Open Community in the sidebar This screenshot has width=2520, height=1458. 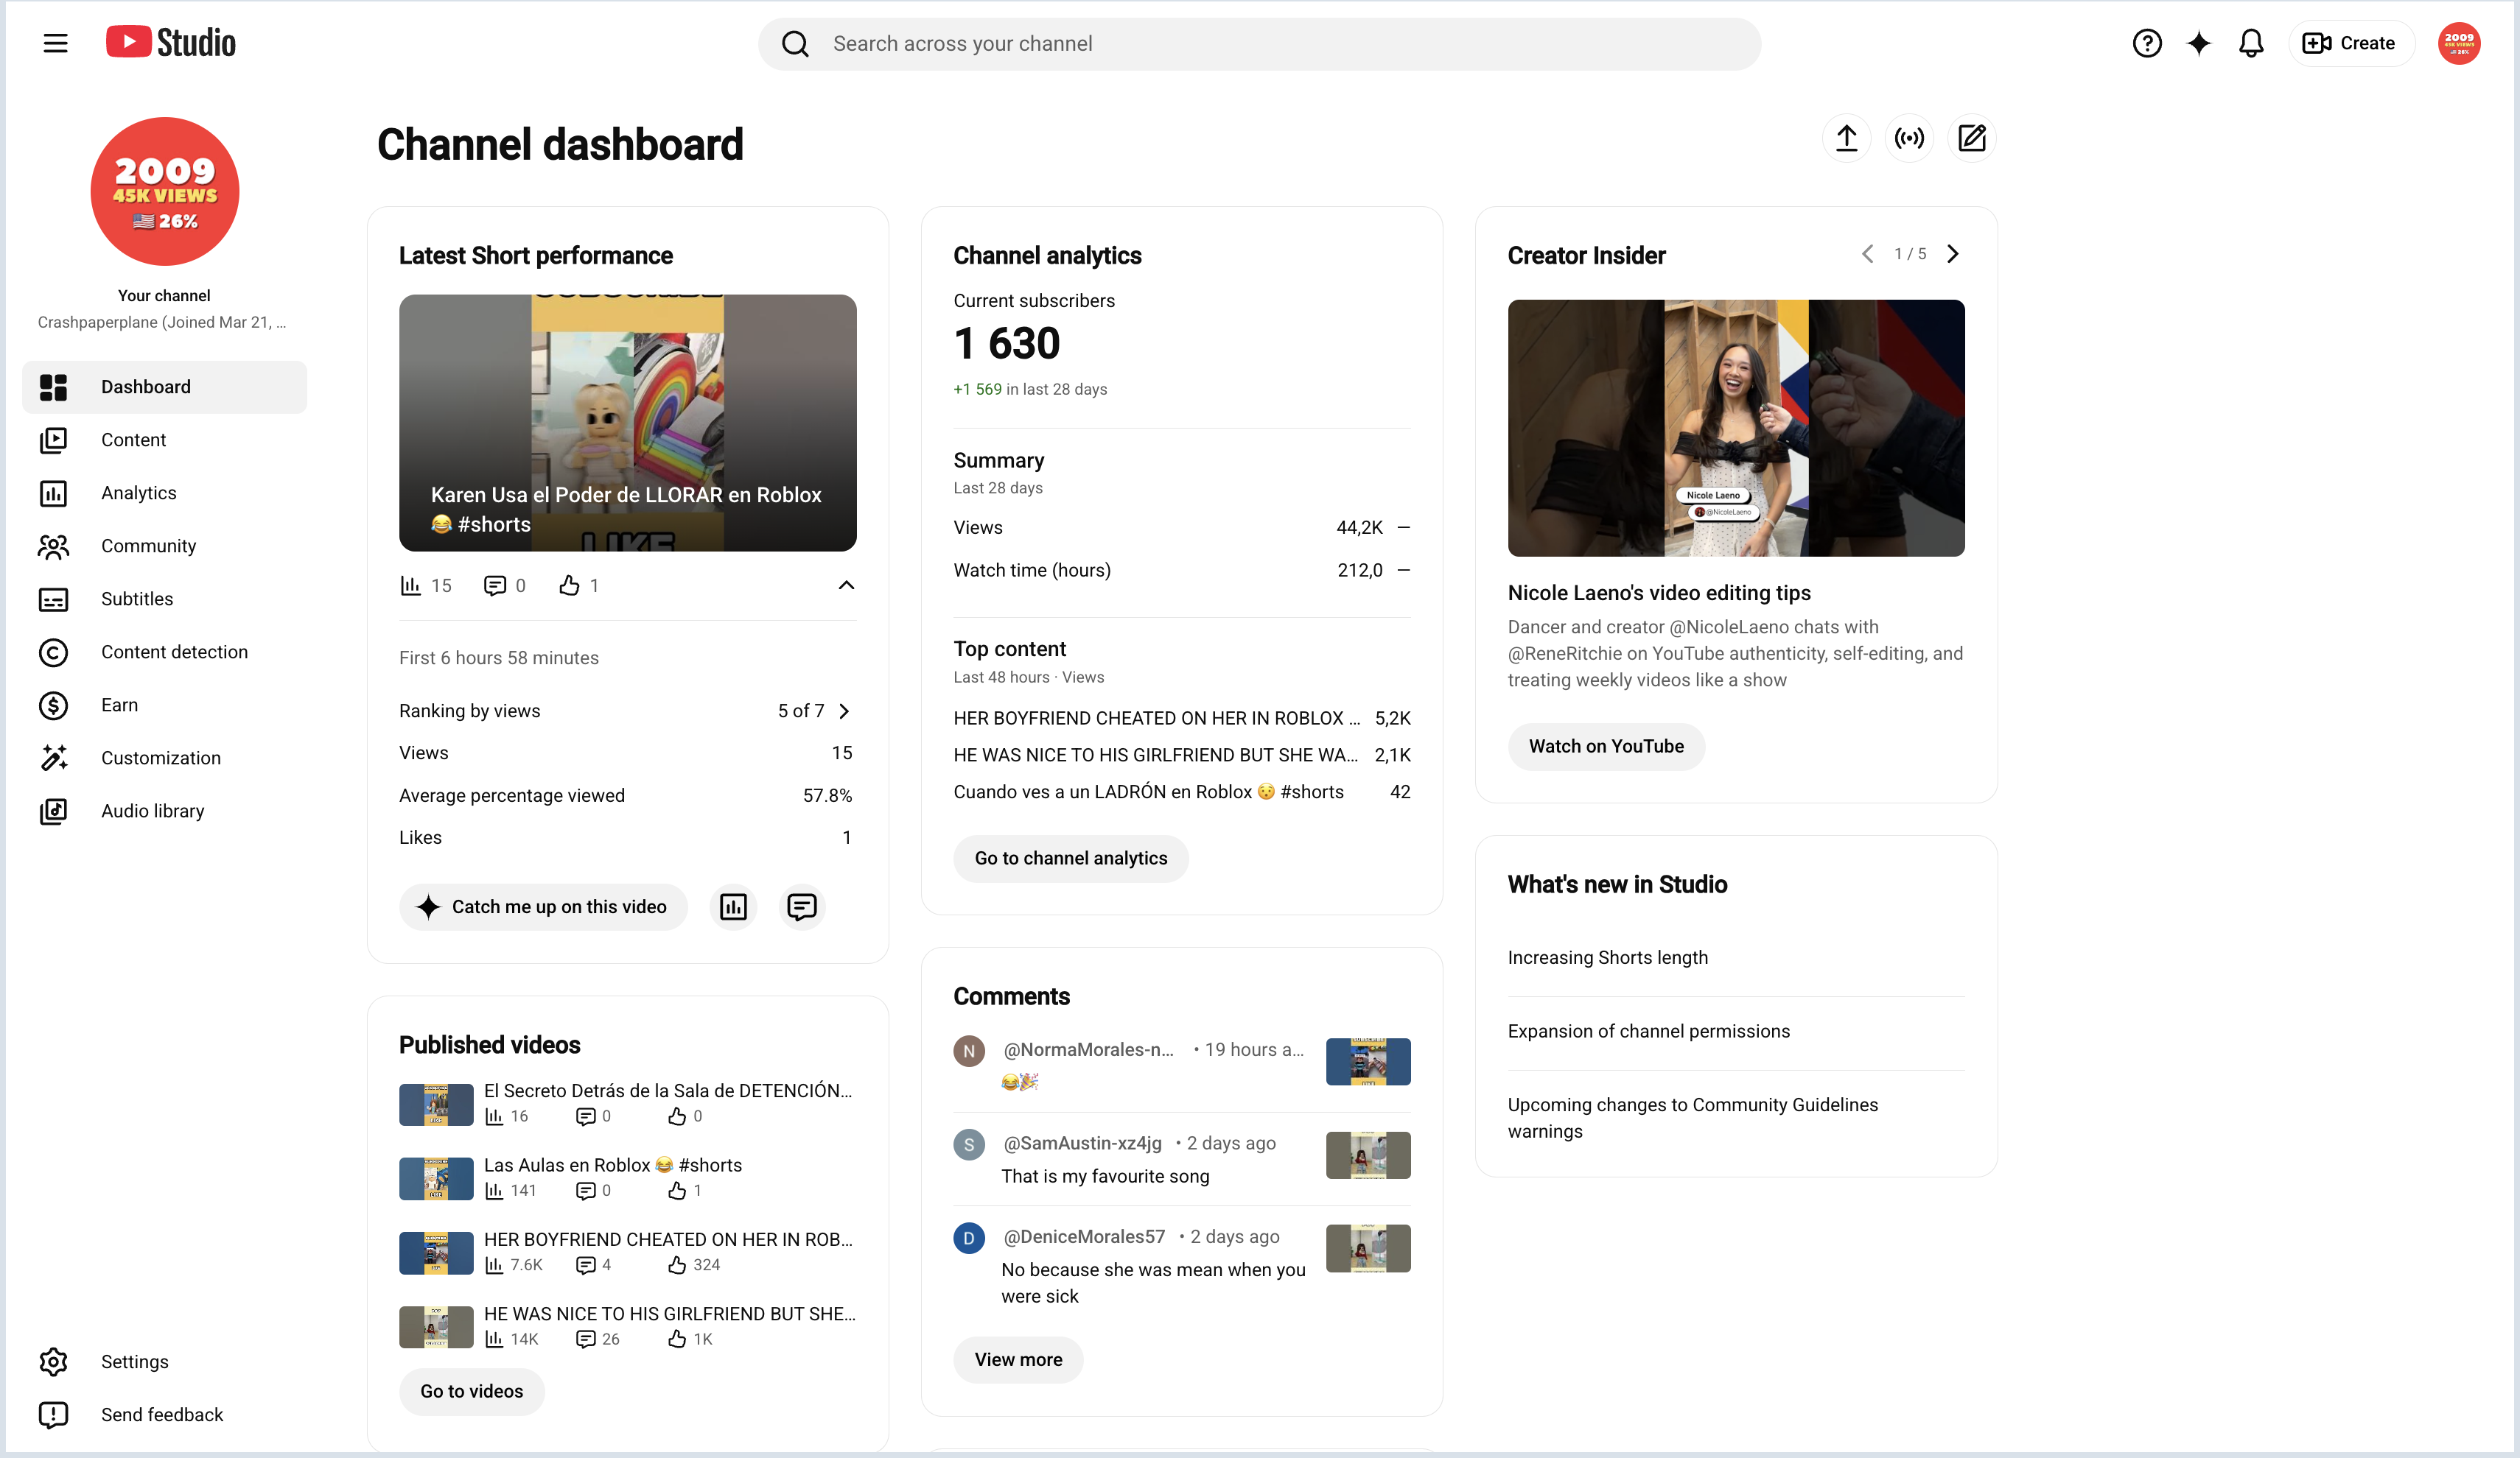[165, 546]
